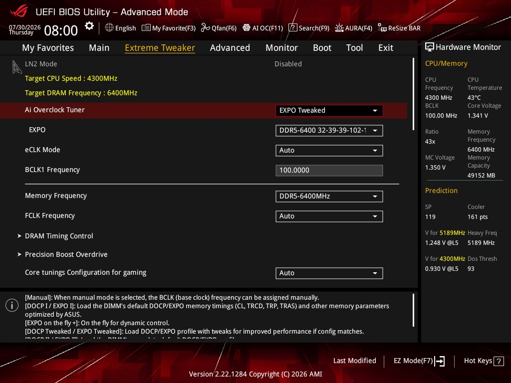Open Core tunings Configuration for gaming dropdown

pyautogui.click(x=329, y=273)
